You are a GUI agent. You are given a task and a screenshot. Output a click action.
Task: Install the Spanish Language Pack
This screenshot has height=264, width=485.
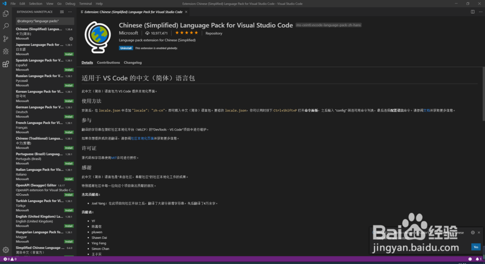point(69,70)
